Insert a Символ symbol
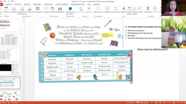 click(x=155, y=10)
